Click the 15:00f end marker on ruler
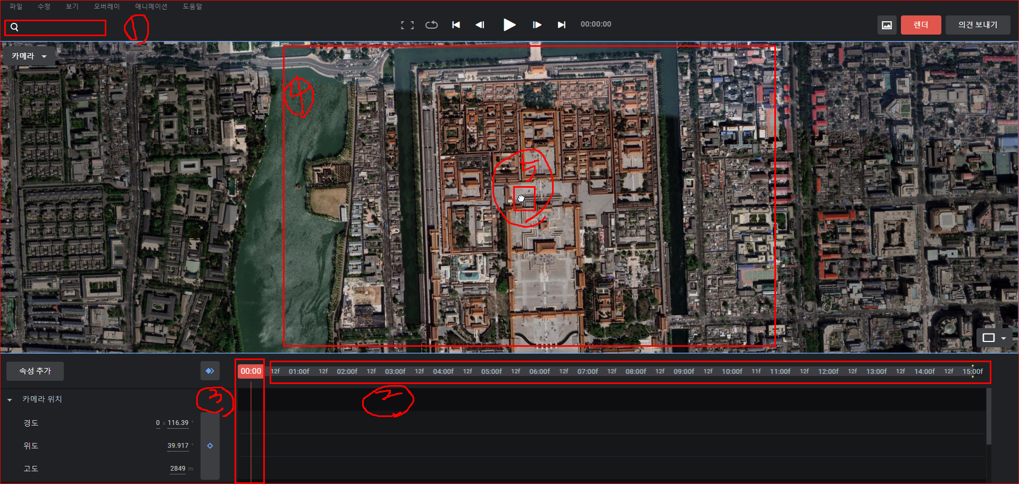1019x484 pixels. 973,371
